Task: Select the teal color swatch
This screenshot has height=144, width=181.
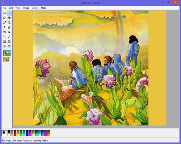Action: click(24, 132)
